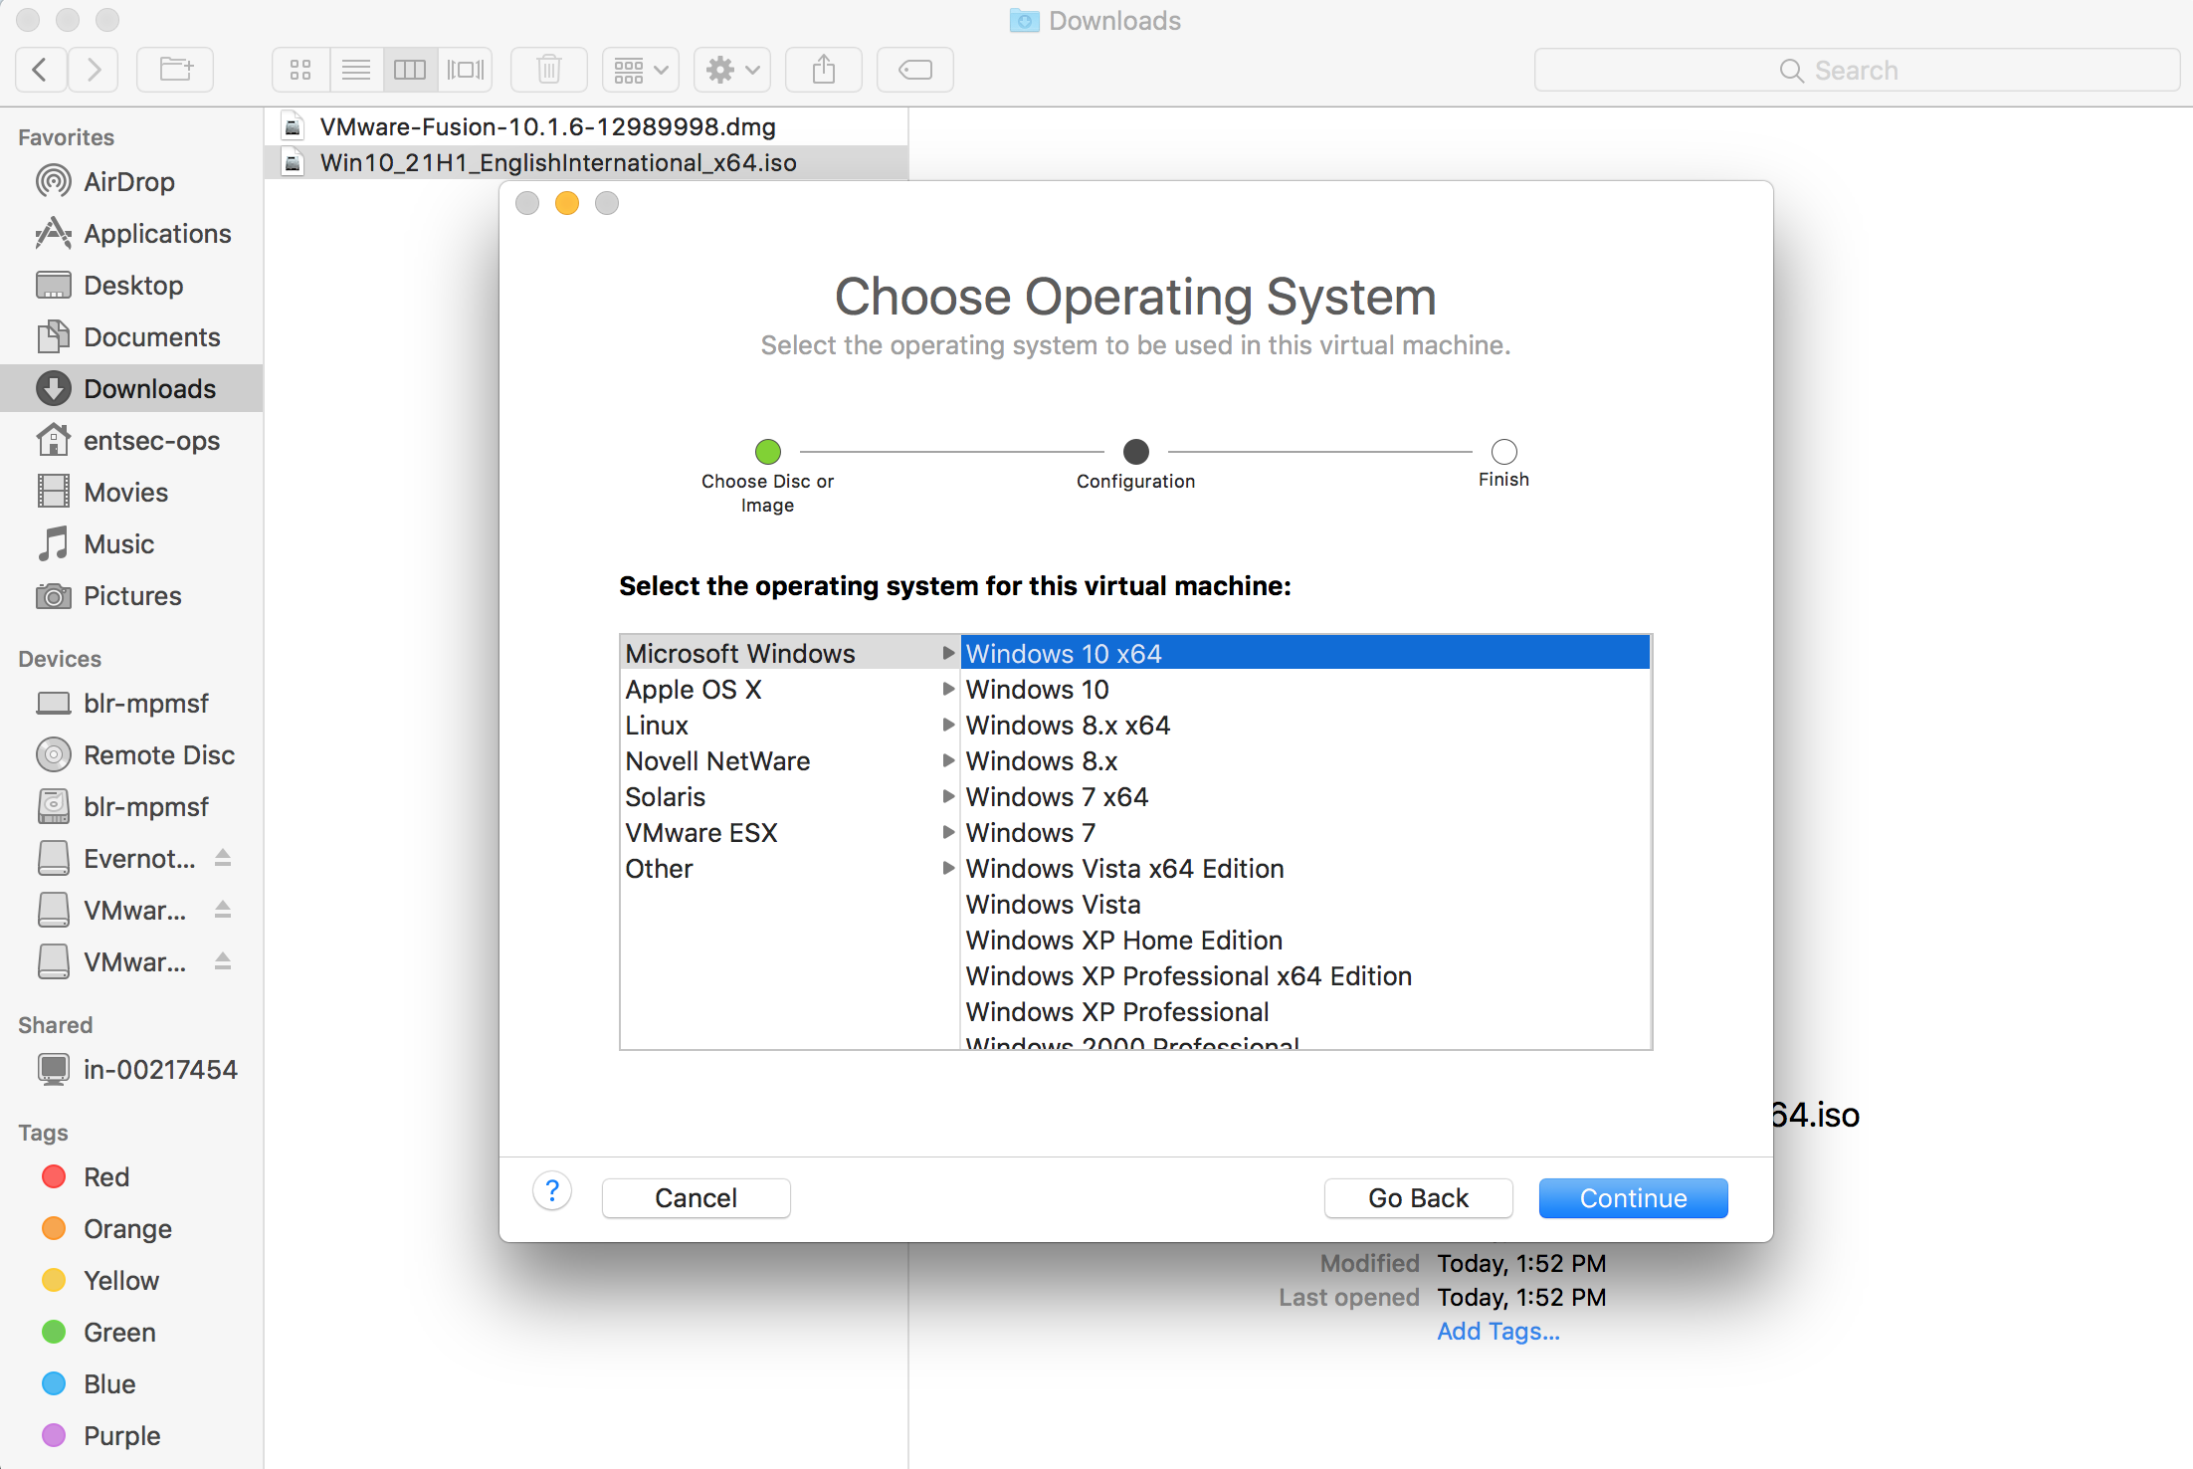
Task: Expand the Apple OS X disclosure arrow
Action: click(948, 689)
